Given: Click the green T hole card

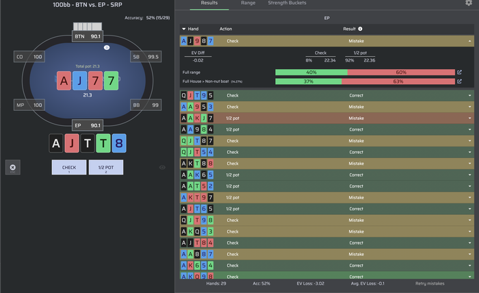Looking at the screenshot, I should (103, 143).
